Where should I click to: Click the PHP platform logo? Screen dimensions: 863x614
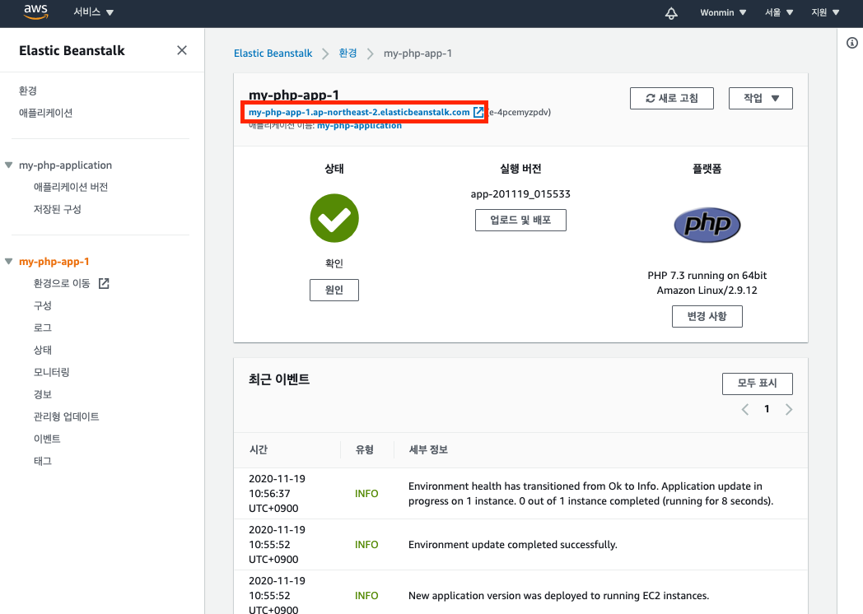[707, 225]
